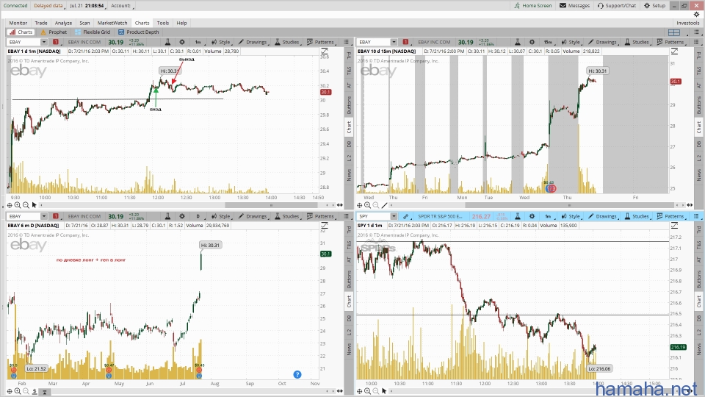The width and height of the screenshot is (705, 397).
Task: Open chart settings gear in the bottom-left chart
Action: click(x=182, y=216)
